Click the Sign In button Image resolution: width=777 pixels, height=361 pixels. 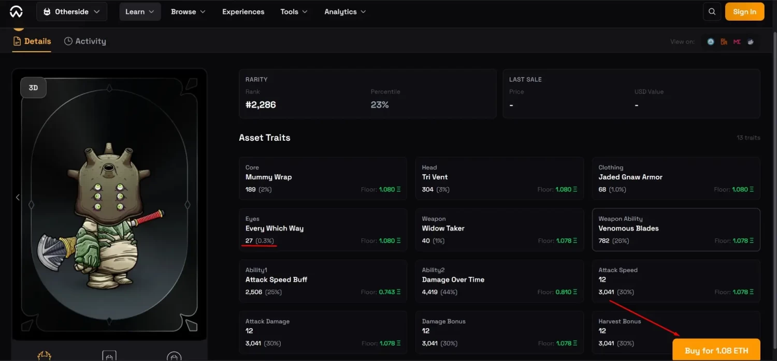(x=744, y=12)
